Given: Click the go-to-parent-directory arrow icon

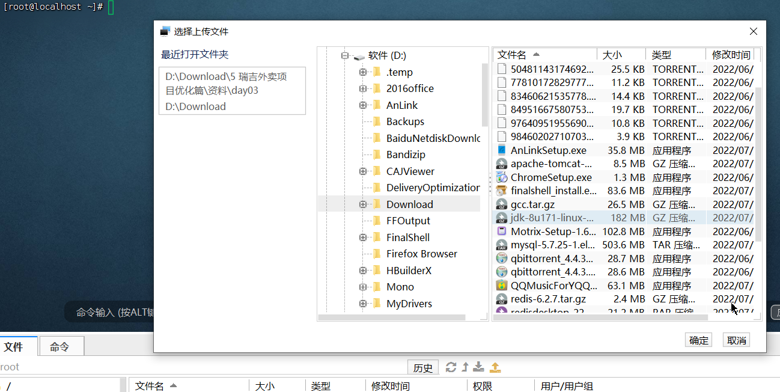Looking at the screenshot, I should pos(465,367).
